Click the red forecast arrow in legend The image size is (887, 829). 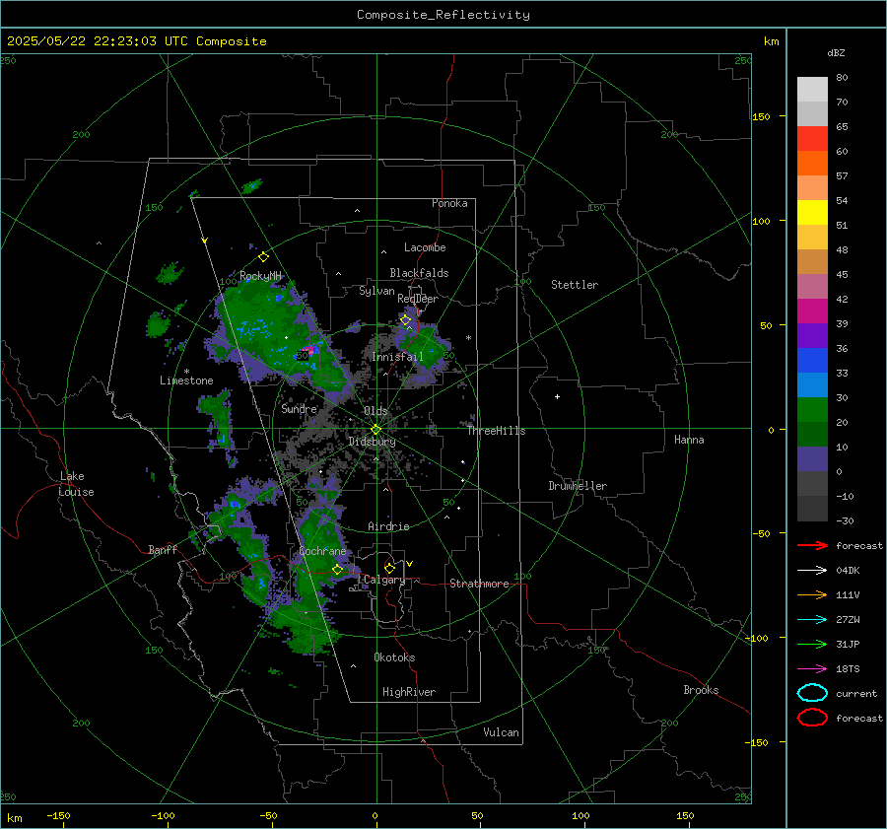click(x=812, y=545)
